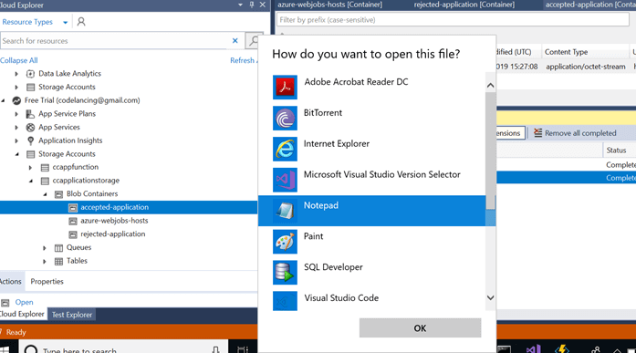Click the App Services icon

(30, 128)
